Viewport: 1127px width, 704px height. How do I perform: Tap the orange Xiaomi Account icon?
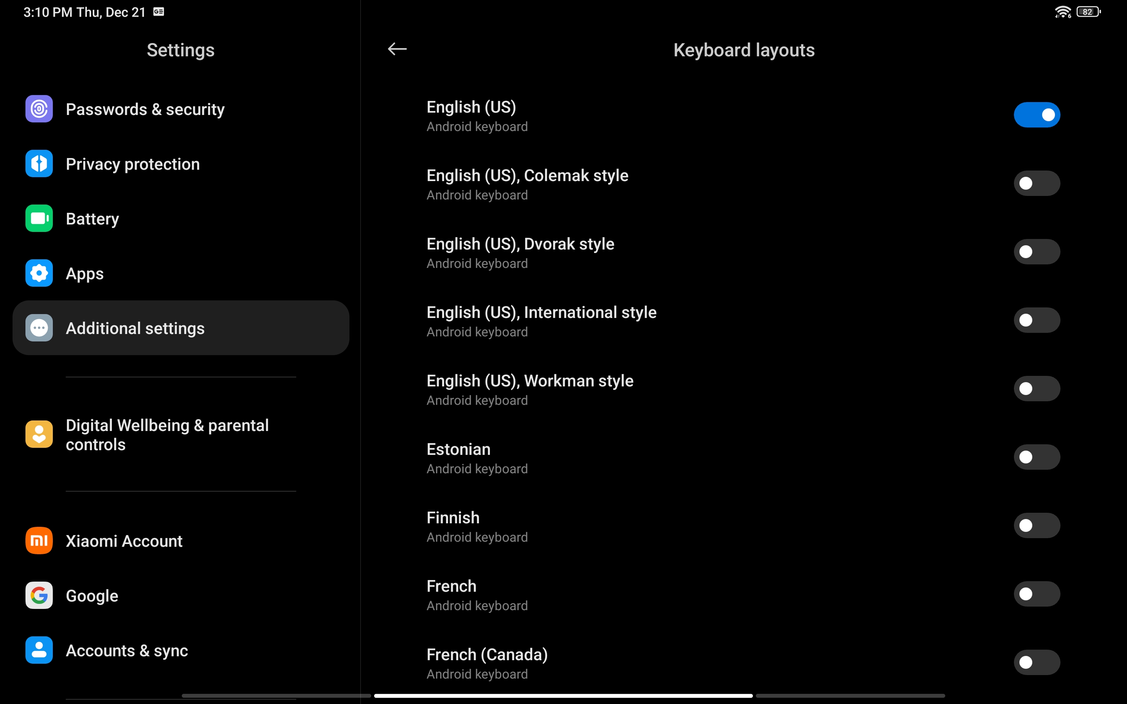tap(39, 541)
